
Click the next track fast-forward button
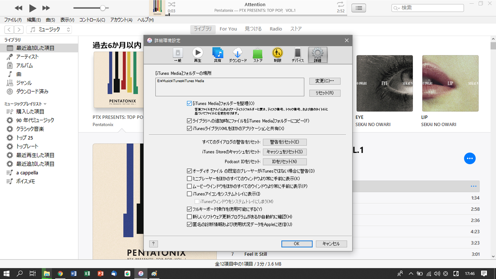(x=46, y=8)
